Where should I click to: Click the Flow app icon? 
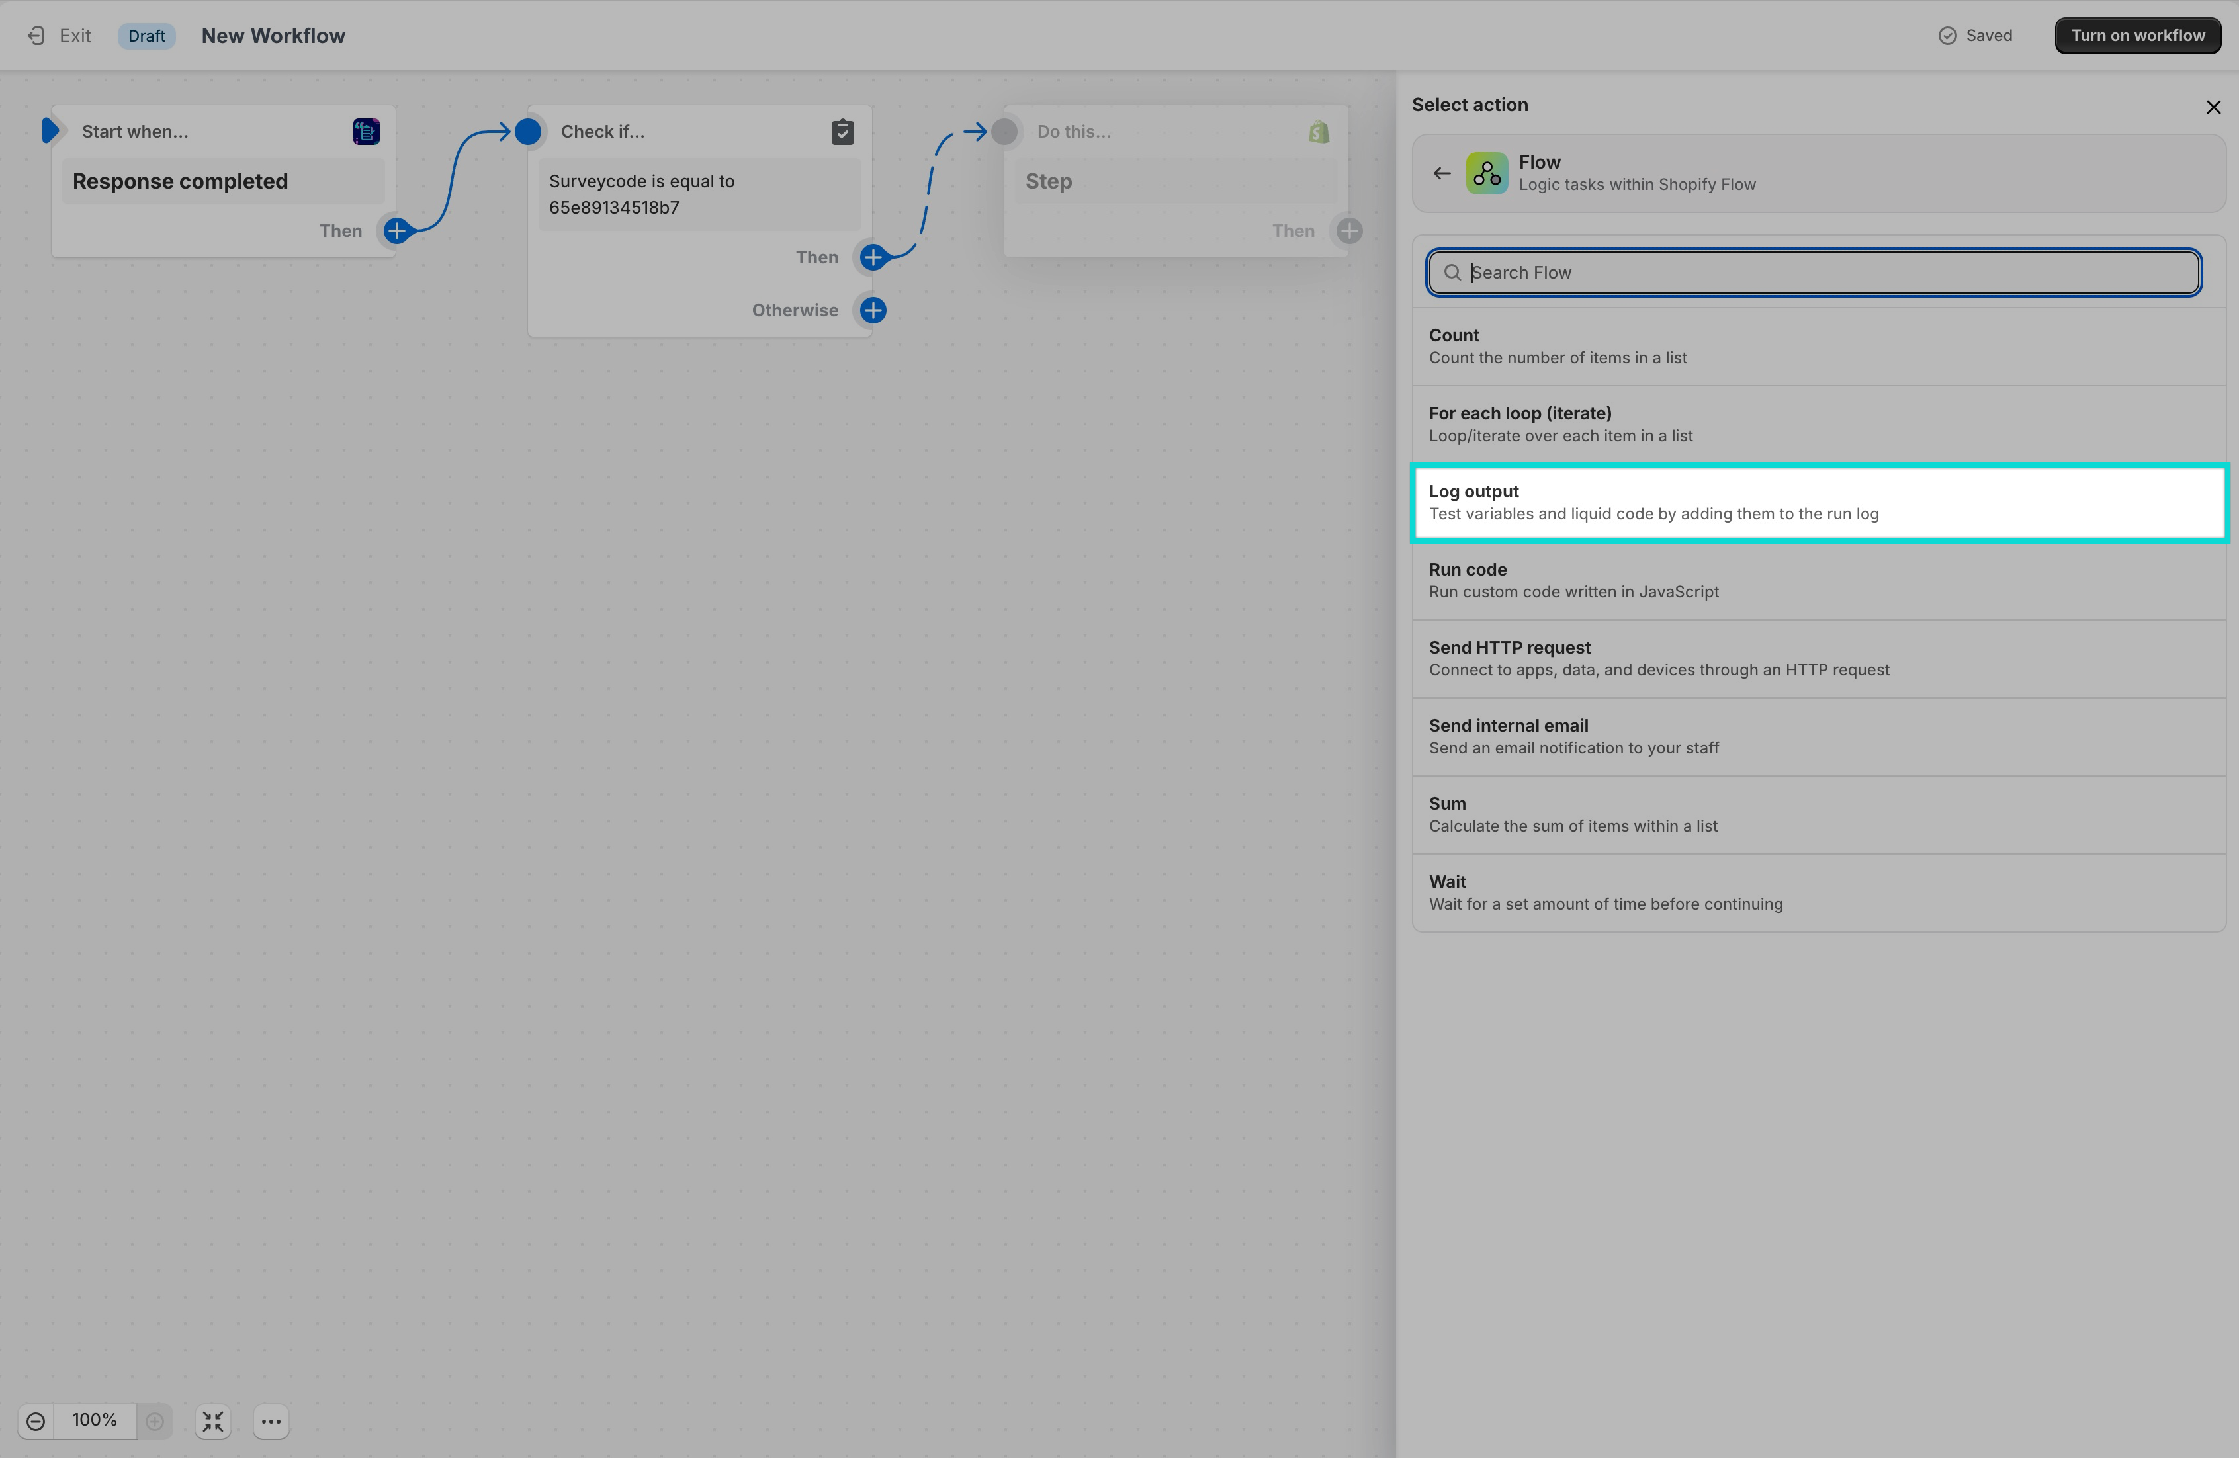(x=1487, y=173)
